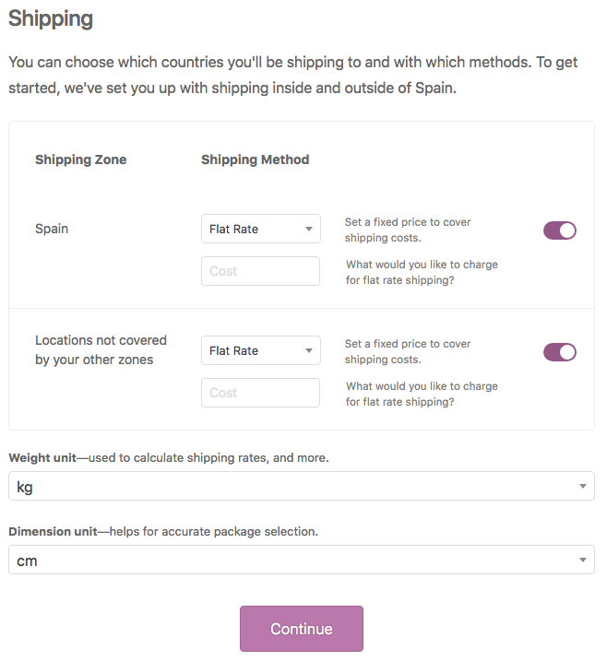Click 'Locations not covered by your other zones' label
The width and height of the screenshot is (607, 661).
point(101,350)
